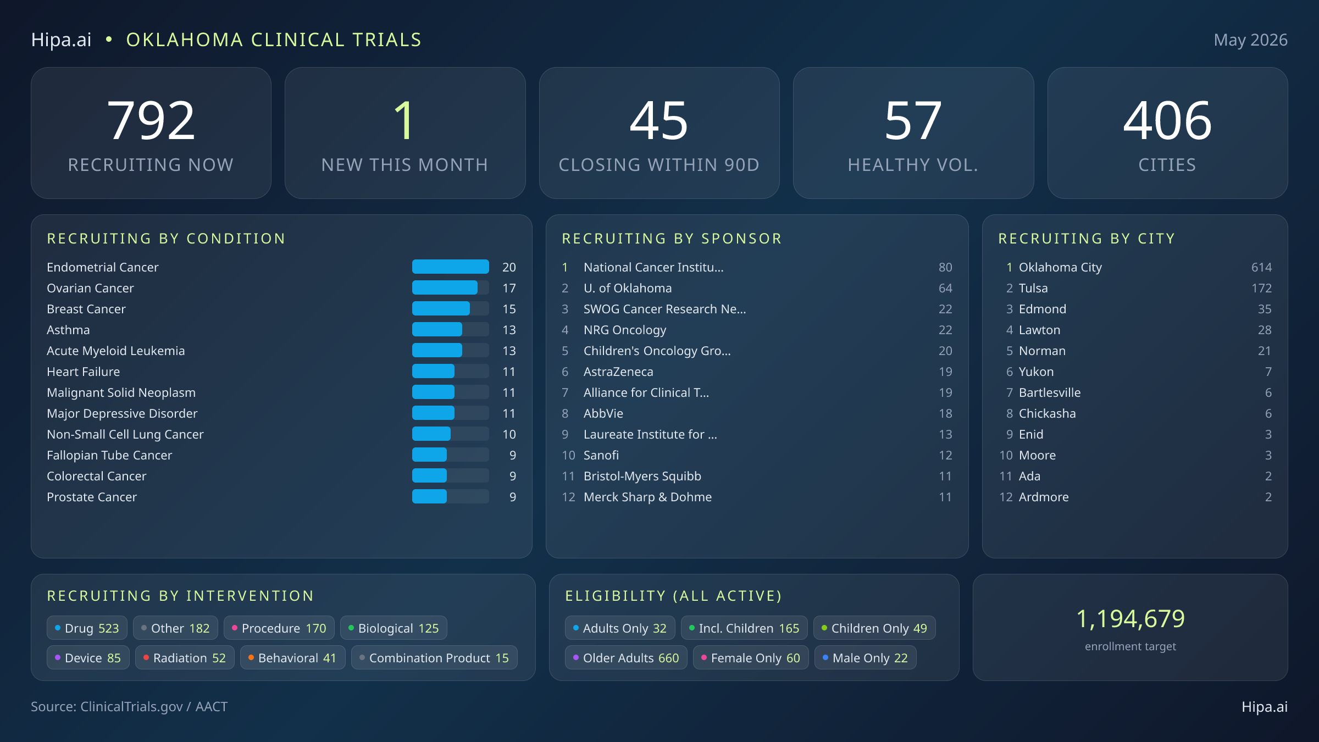1319x742 pixels.
Task: Select Prostate Cancer condition
Action: [x=281, y=497]
